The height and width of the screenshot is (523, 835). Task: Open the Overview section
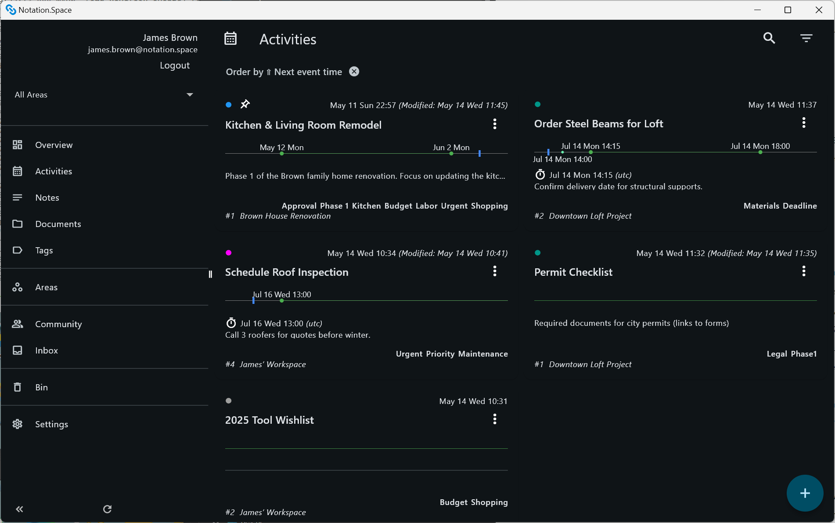pos(18,144)
